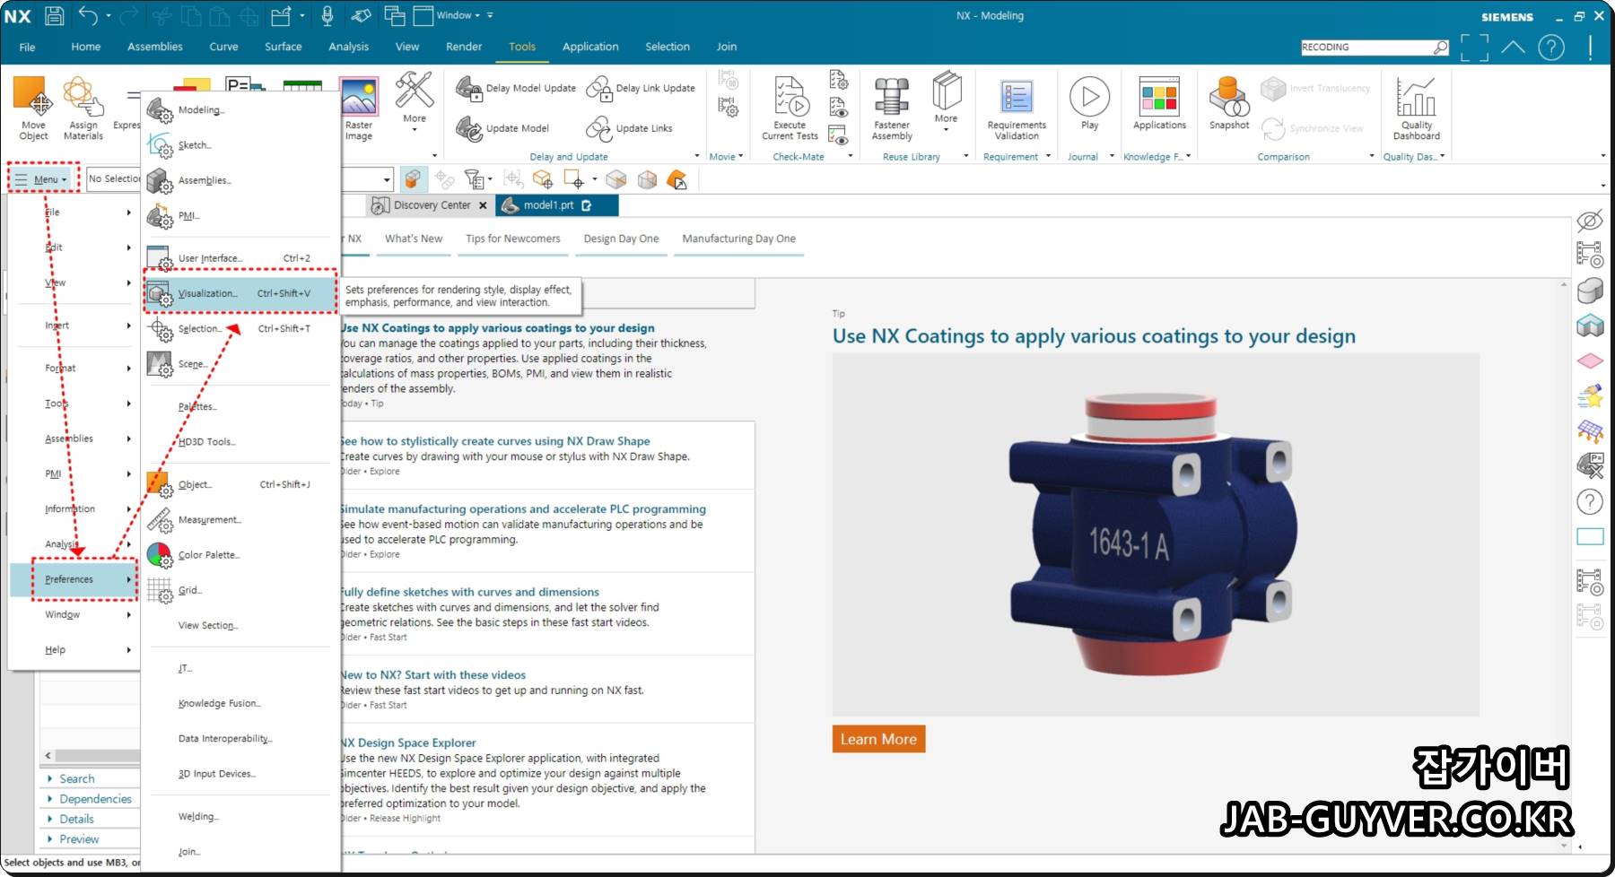The image size is (1615, 877).
Task: Switch to the Render ribbon tab
Action: point(464,47)
